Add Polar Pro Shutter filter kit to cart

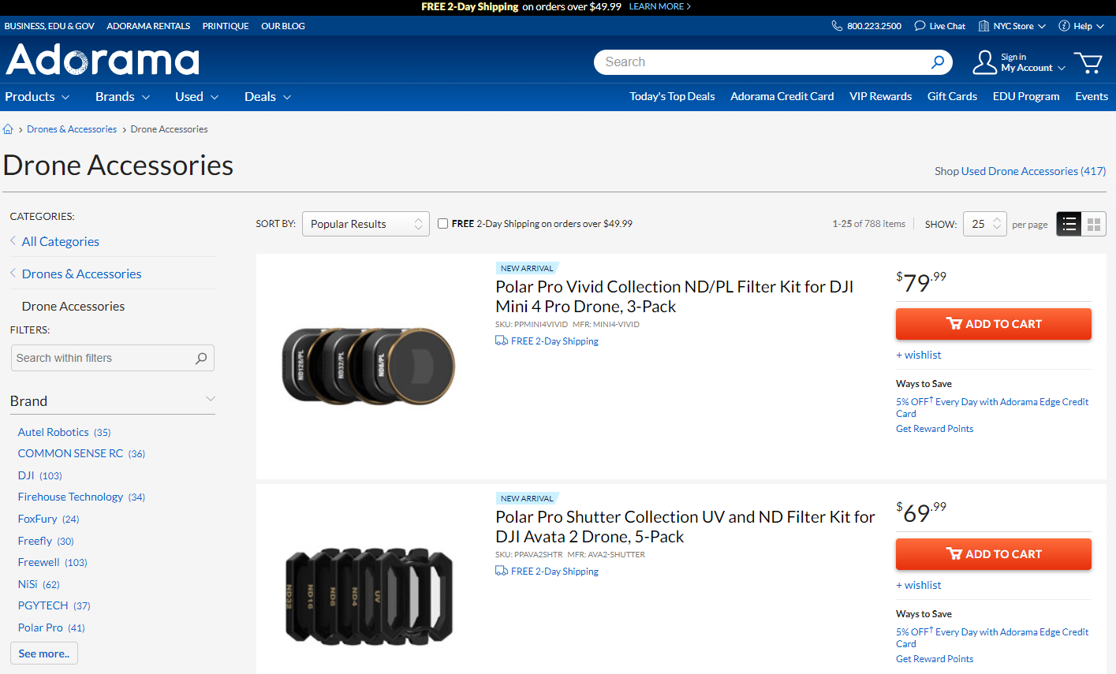994,554
